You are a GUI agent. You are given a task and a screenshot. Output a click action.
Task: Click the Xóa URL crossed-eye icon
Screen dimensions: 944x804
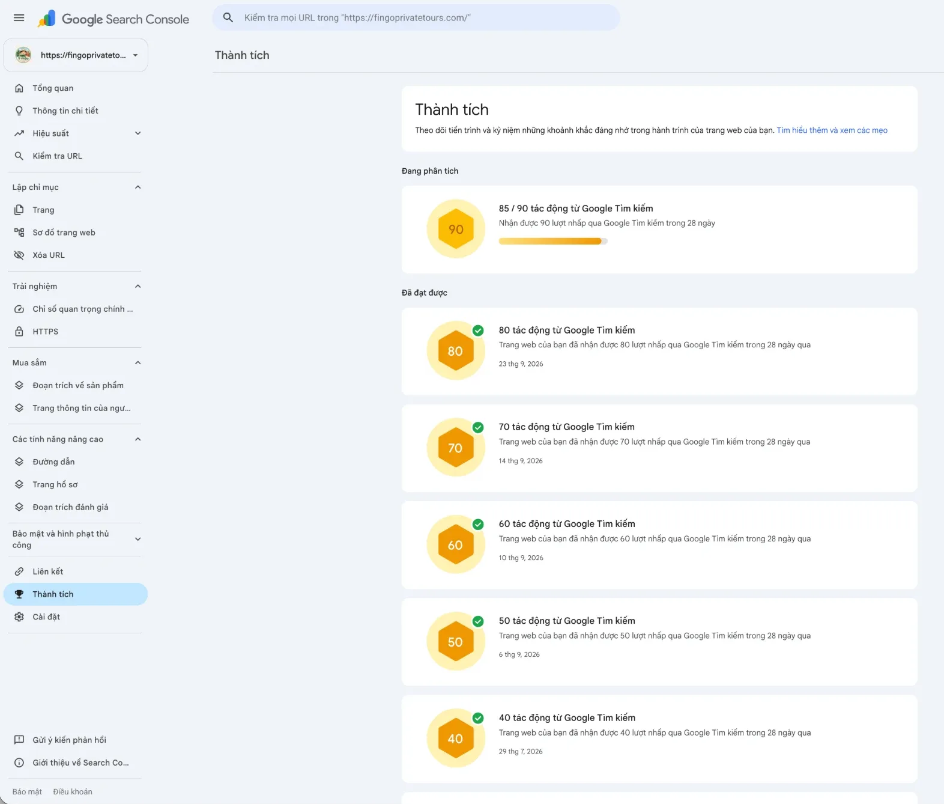click(x=19, y=255)
